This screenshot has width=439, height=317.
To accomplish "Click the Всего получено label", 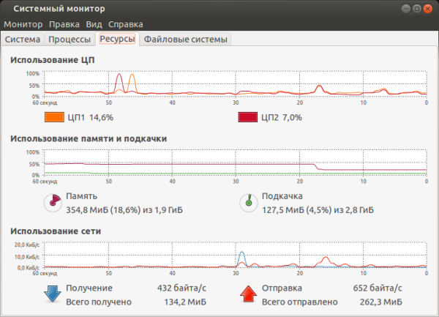I will point(99,302).
